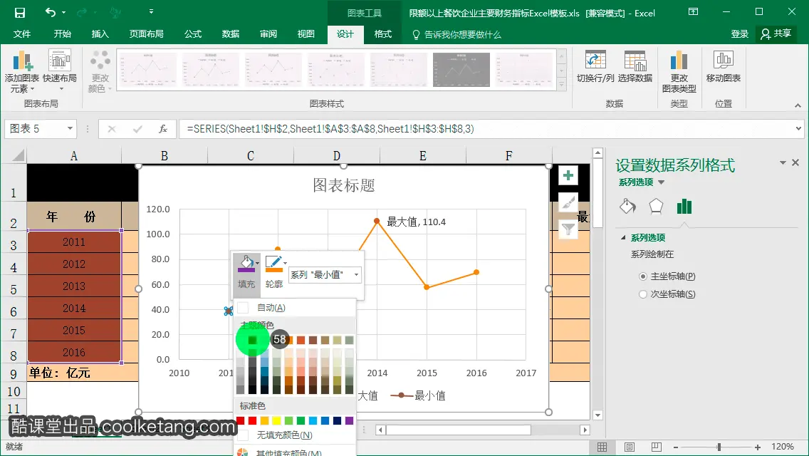
Task: Open the Name Box dropdown for 图表 5
Action: (70, 128)
